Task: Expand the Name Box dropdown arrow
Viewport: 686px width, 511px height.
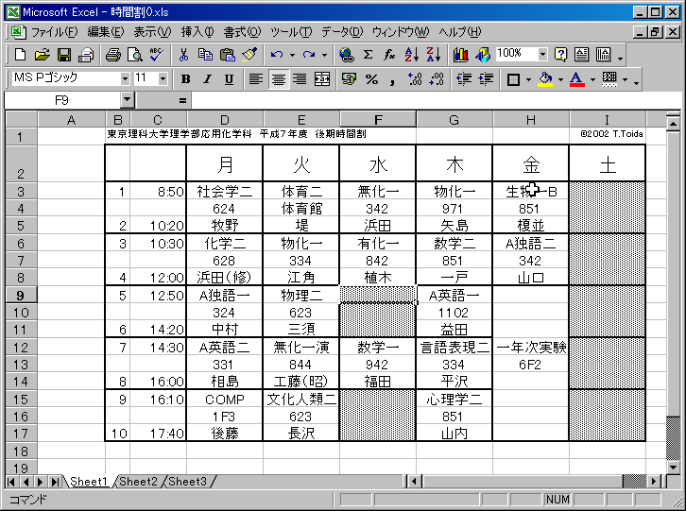Action: [127, 100]
